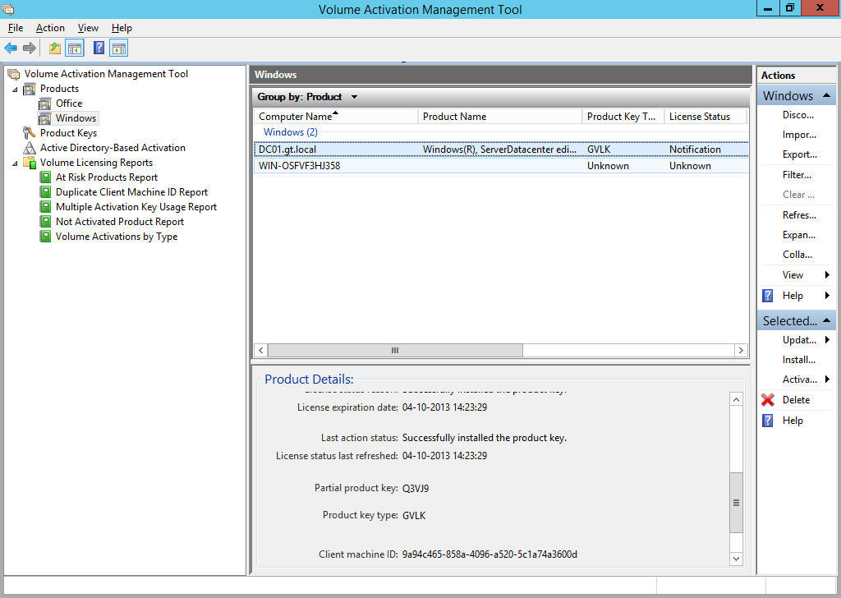Click Import action in Actions pane

click(799, 135)
